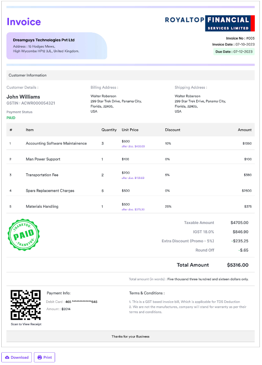Image resolution: width=262 pixels, height=365 pixels.
Task: Click the $2500 amount cell
Action: coord(247,191)
